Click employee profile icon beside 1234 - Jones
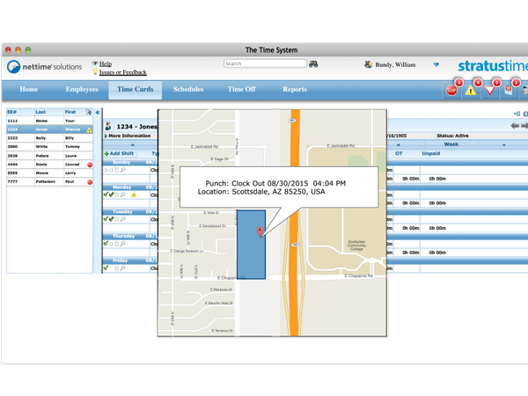Screen dimensions: 528x396 108,126
